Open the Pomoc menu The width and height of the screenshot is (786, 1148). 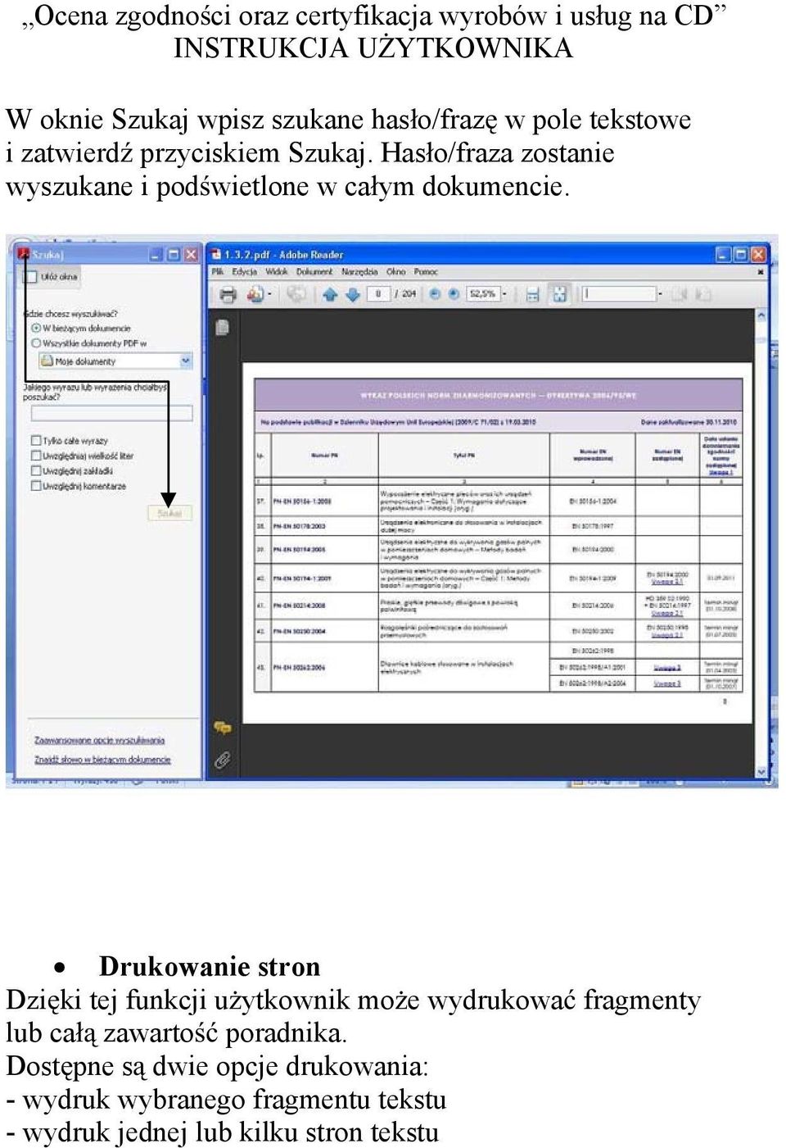point(426,271)
